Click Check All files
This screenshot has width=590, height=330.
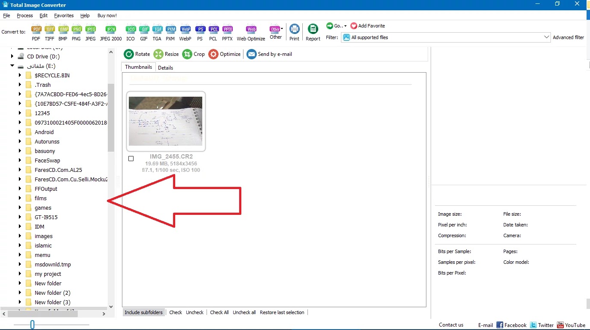point(219,312)
